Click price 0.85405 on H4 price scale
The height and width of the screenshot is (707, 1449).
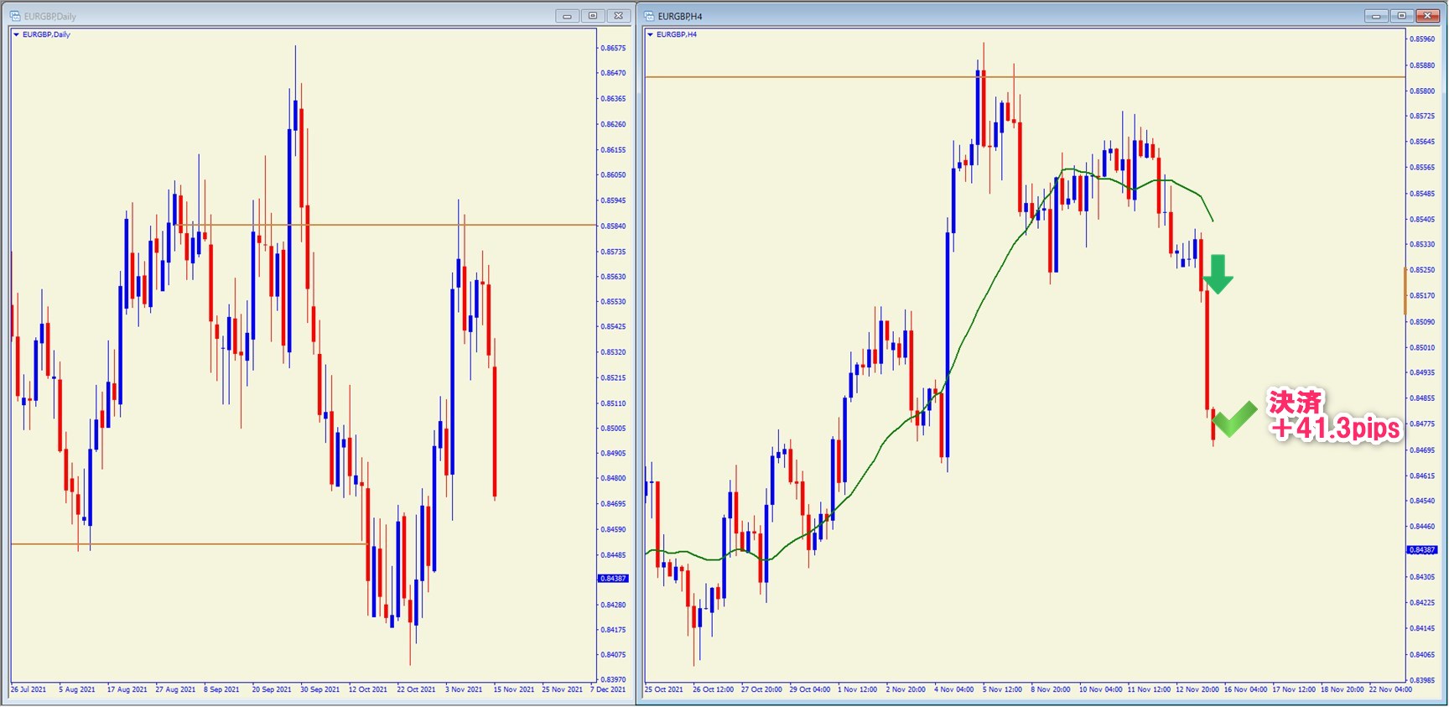(1423, 220)
